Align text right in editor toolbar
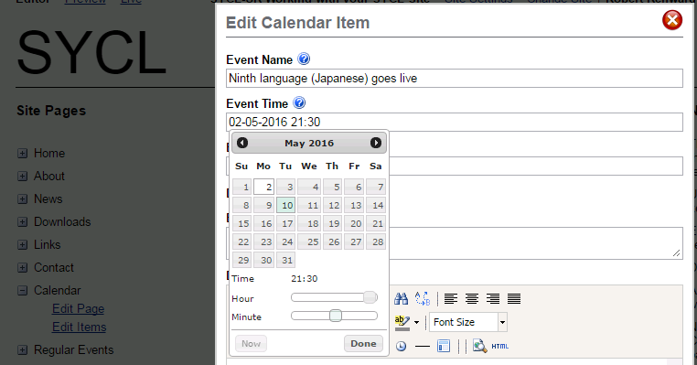 [x=493, y=299]
